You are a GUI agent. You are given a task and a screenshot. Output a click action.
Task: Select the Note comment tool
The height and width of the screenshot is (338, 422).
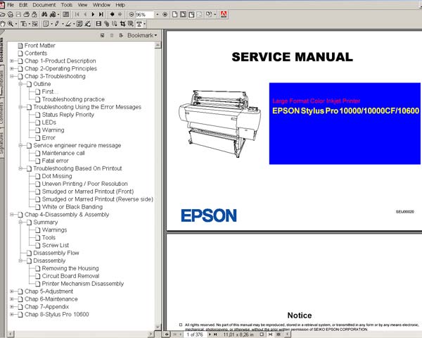(46, 24)
